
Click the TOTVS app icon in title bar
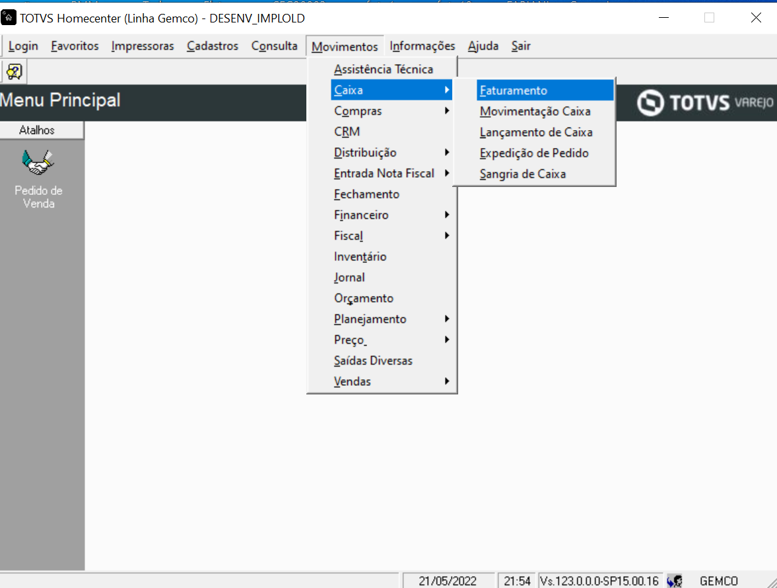[x=9, y=18]
